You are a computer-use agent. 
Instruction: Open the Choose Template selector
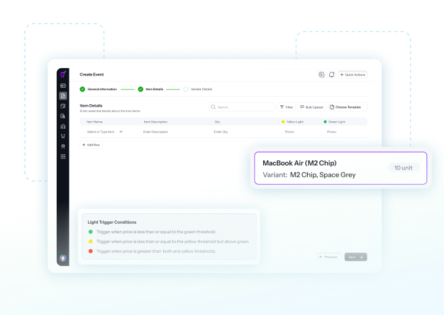pos(347,107)
